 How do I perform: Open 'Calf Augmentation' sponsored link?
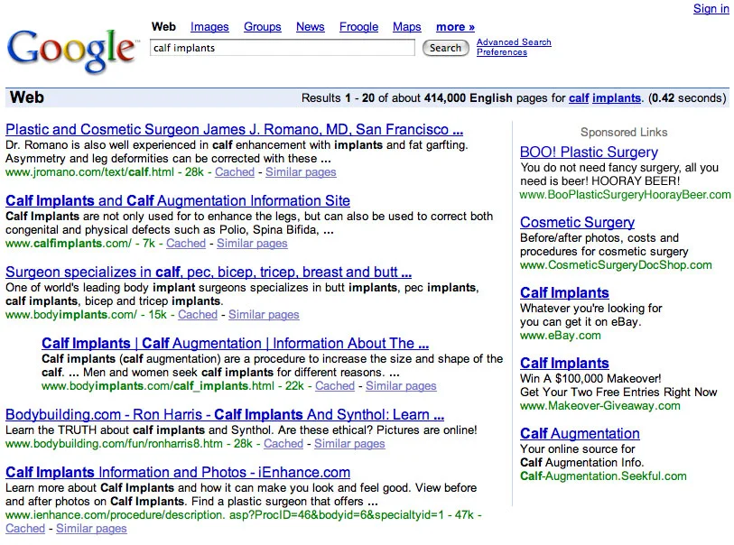tap(580, 434)
